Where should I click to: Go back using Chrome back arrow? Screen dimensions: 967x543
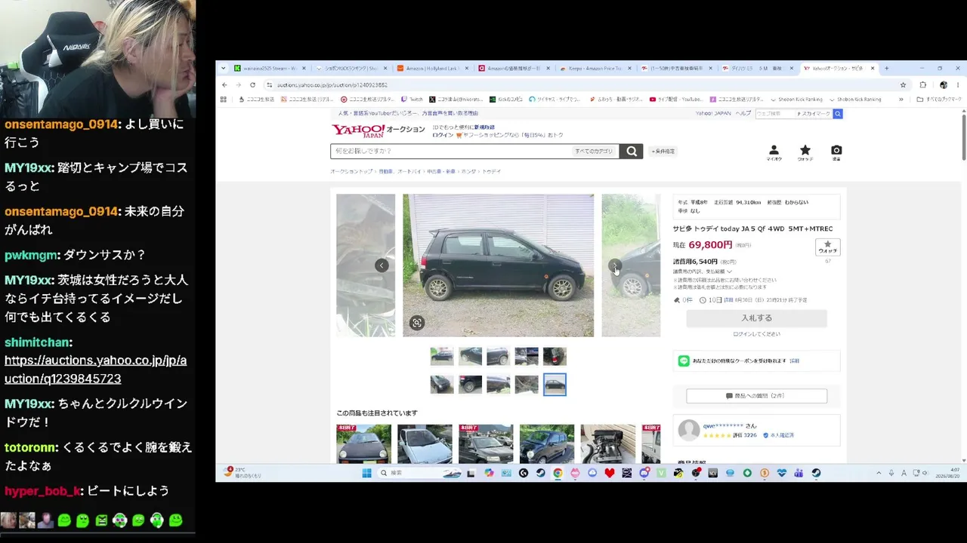[x=224, y=85]
